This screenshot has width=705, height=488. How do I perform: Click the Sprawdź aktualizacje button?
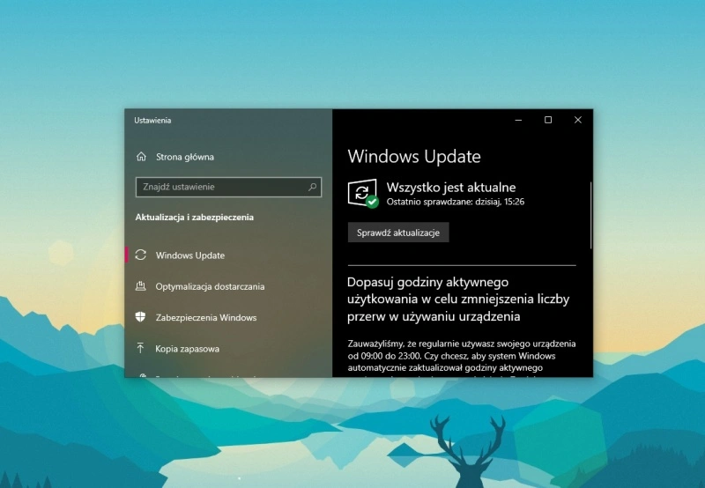[x=398, y=233]
